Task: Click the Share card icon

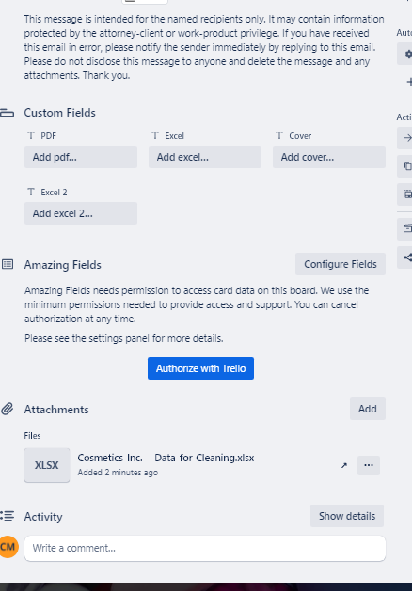Action: [405, 257]
